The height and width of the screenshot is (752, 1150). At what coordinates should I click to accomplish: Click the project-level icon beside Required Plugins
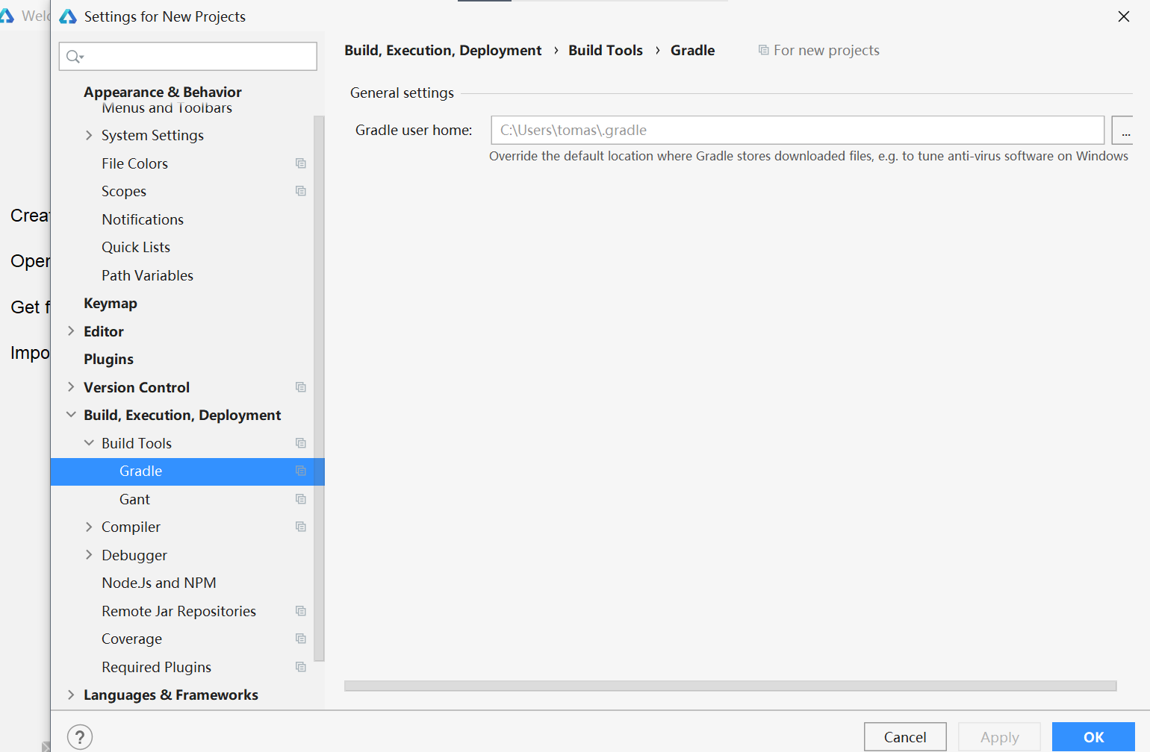(x=301, y=667)
